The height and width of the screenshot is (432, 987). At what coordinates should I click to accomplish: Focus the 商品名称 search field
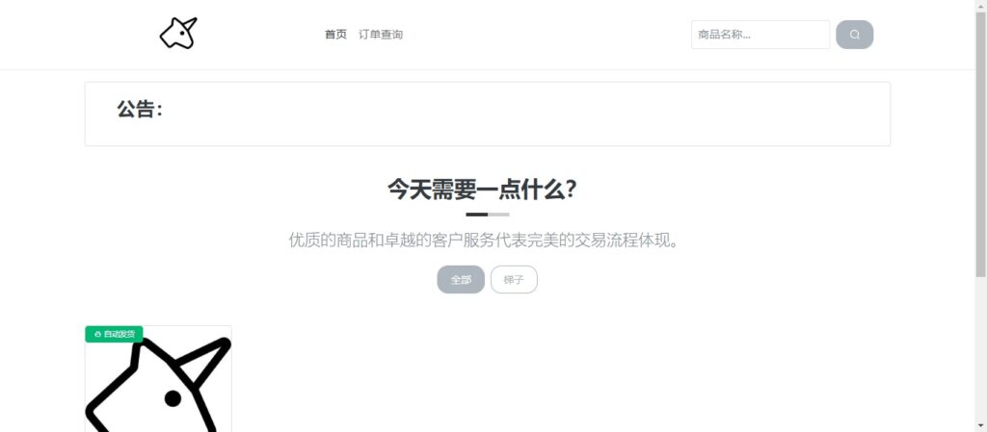click(x=760, y=35)
